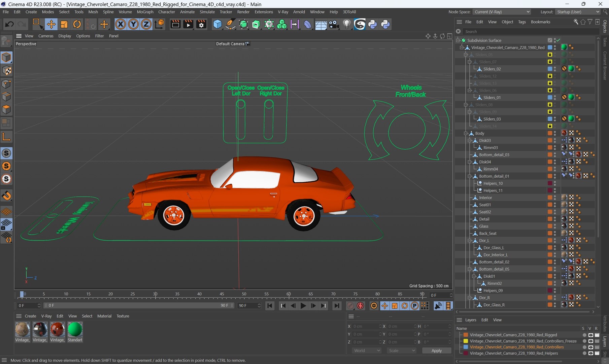Click Object Manager search magnifier icon
This screenshot has height=364, width=609.
pyautogui.click(x=576, y=22)
